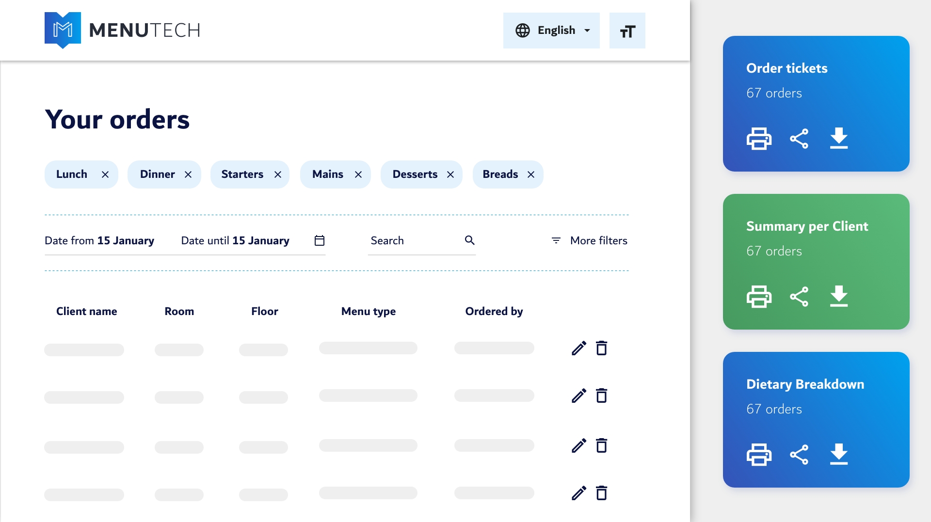Download the Order tickets report
The width and height of the screenshot is (931, 522).
click(x=838, y=139)
